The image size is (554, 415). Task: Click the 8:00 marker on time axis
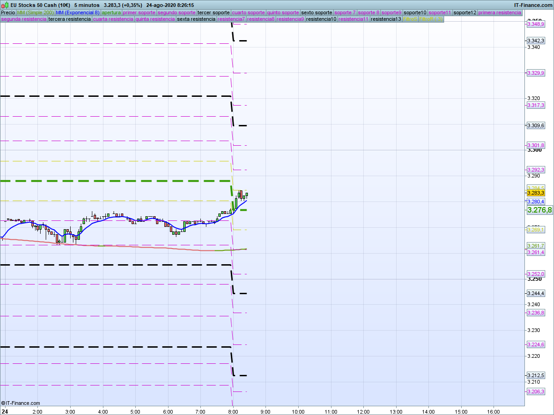pos(233,411)
